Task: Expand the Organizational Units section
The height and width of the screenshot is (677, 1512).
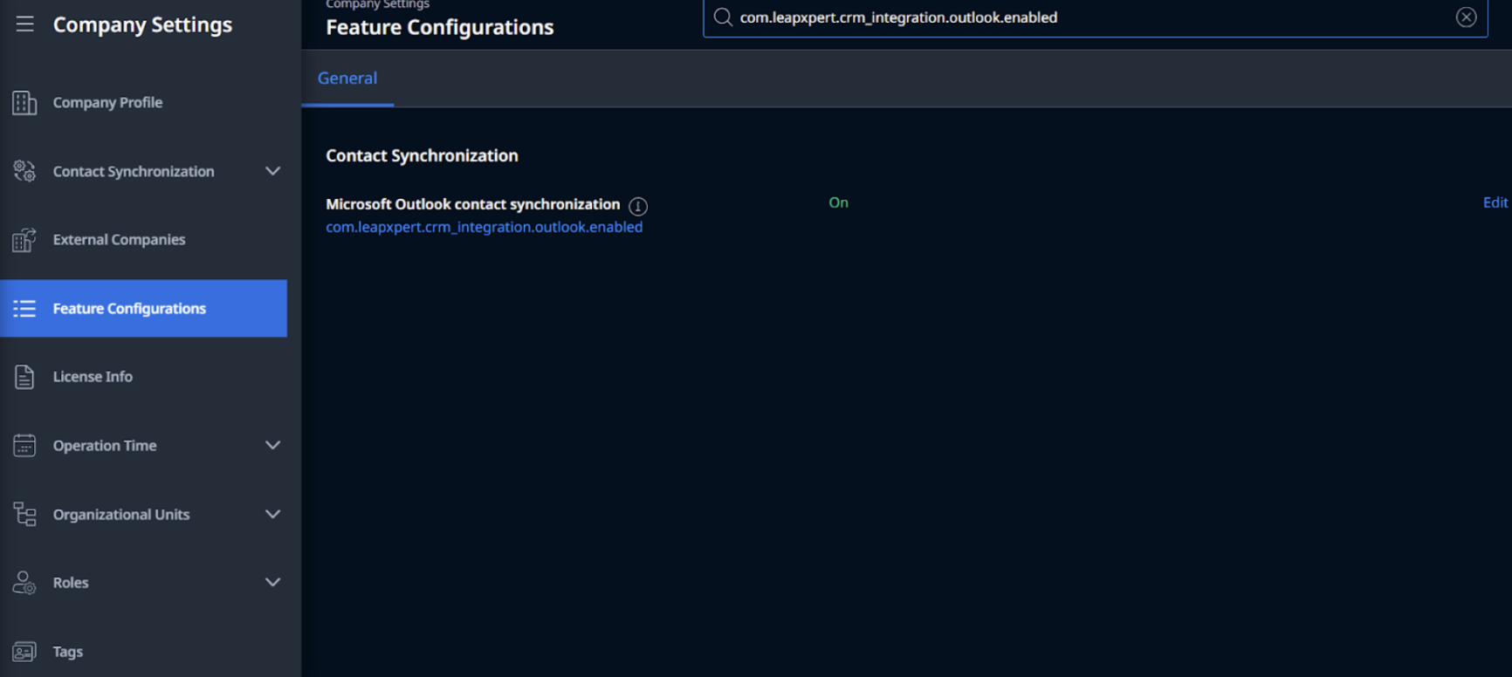Action: click(273, 515)
